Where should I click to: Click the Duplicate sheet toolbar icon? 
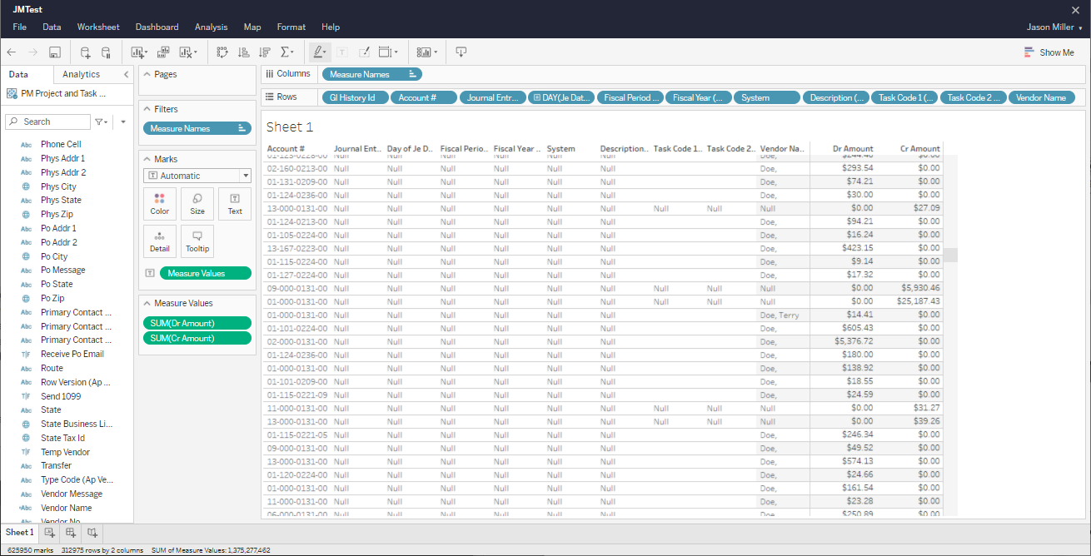163,52
